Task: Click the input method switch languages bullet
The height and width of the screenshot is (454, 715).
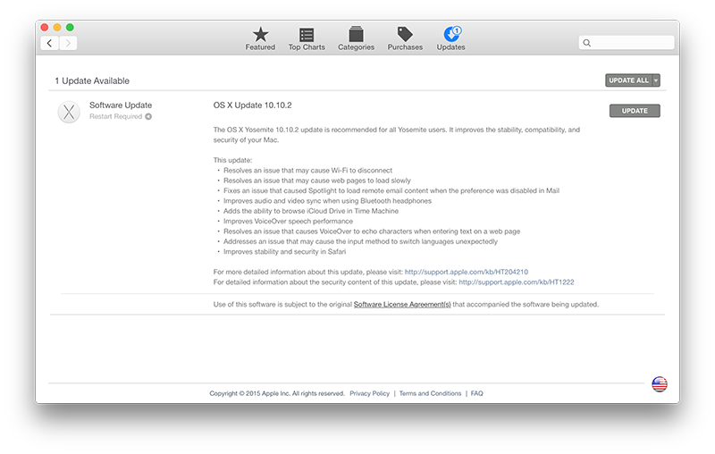Action: (360, 241)
